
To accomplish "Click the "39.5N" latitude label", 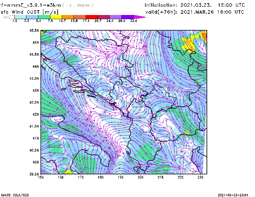I will pos(34,174).
